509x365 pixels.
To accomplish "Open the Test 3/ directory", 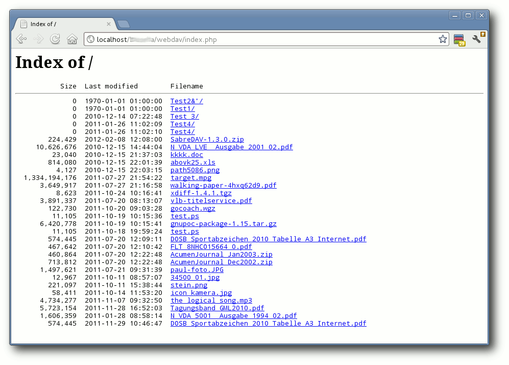I will pos(184,117).
